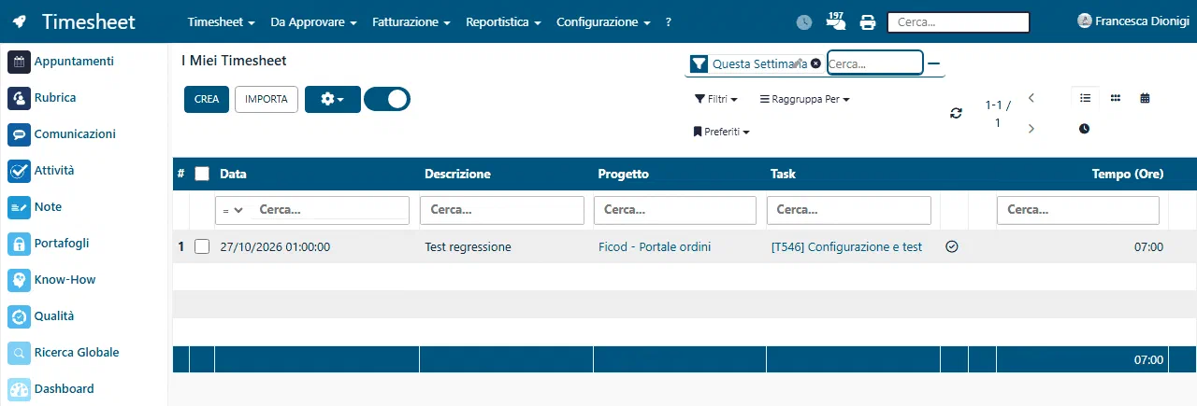Open the Timesheet menu
Screen dimensions: 1197x406
point(221,21)
